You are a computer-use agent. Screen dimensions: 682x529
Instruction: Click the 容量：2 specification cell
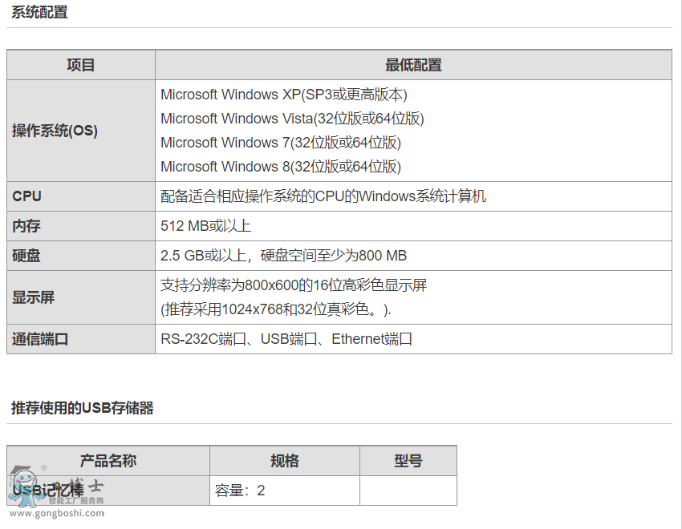click(240, 491)
